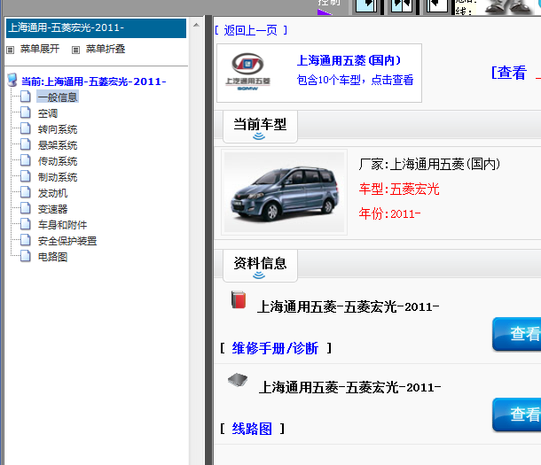Open the 车身和附件 tree item
The image size is (541, 465).
(62, 225)
